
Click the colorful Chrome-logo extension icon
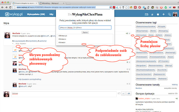click(x=153, y=7)
